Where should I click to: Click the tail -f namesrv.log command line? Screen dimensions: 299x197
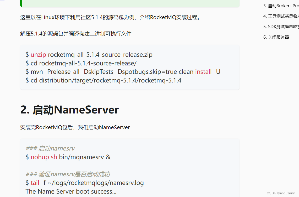[85, 183]
